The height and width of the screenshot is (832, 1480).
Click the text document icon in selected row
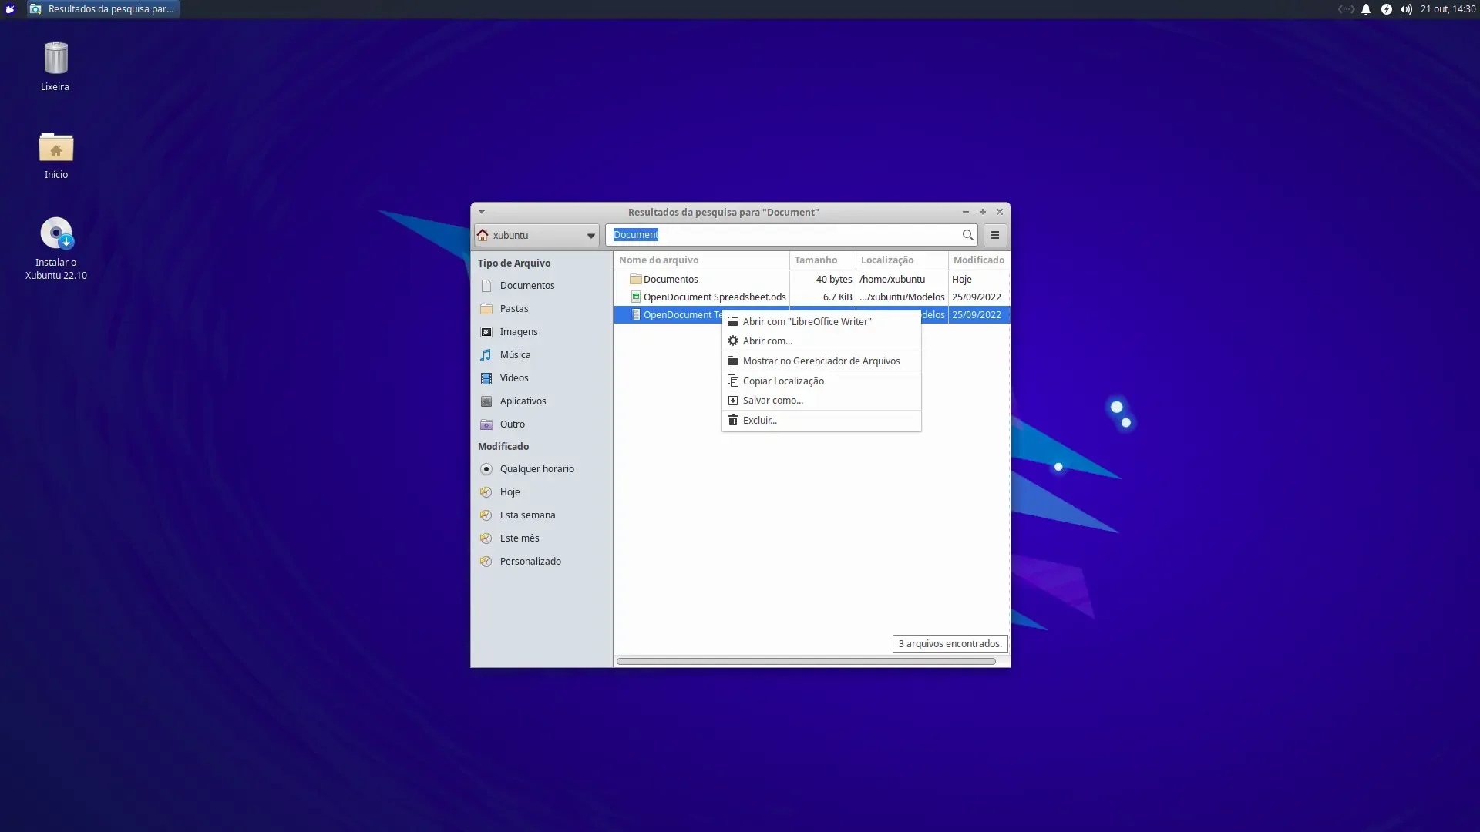click(636, 315)
